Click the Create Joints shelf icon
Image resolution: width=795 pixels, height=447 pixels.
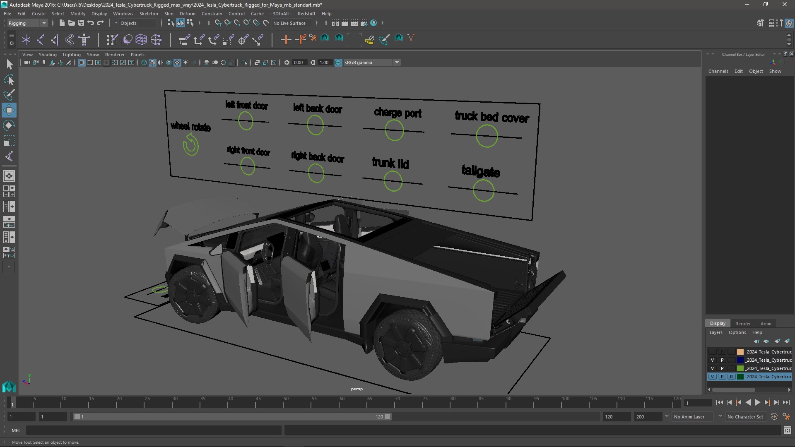[40, 40]
